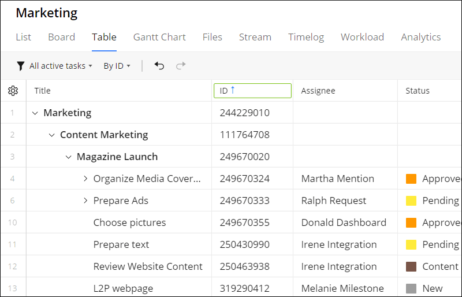Switch to the Board tab
This screenshot has height=297, width=462.
point(61,37)
